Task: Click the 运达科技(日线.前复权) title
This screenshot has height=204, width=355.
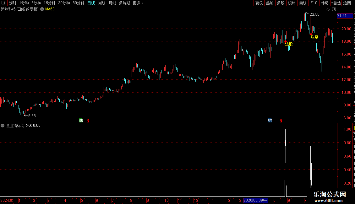Action: pyautogui.click(x=20, y=9)
